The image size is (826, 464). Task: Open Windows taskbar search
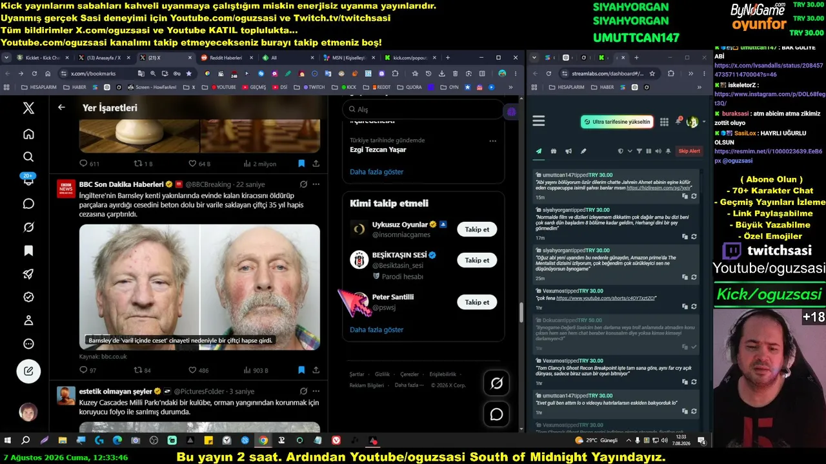[x=26, y=441]
